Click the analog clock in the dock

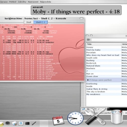click(75, 118)
